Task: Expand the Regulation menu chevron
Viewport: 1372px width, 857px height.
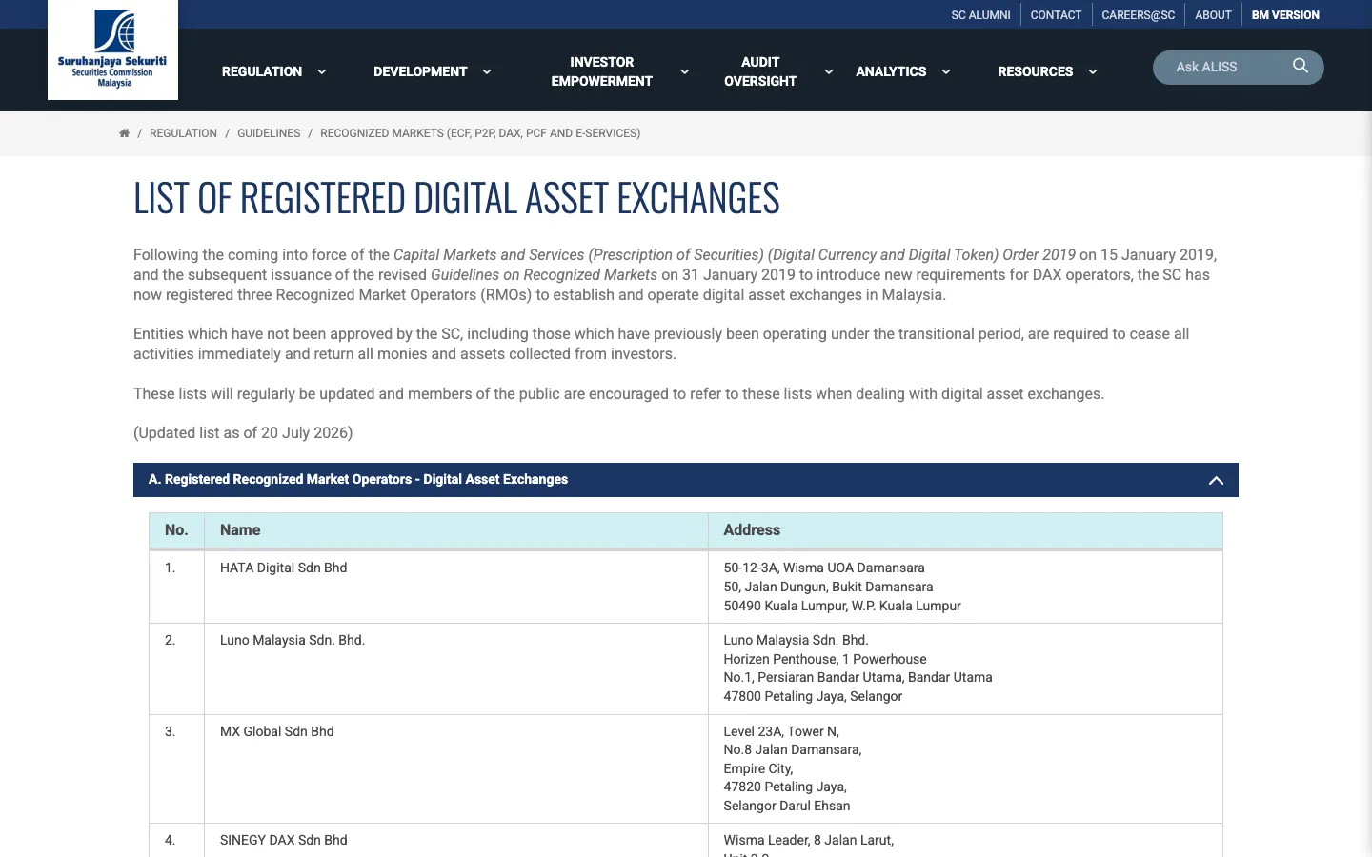Action: pos(322,71)
